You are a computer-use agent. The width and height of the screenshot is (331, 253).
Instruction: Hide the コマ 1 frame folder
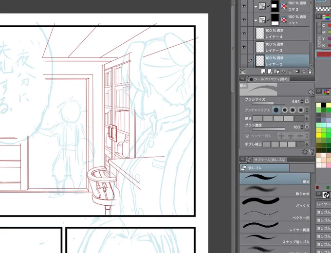tap(244, 19)
